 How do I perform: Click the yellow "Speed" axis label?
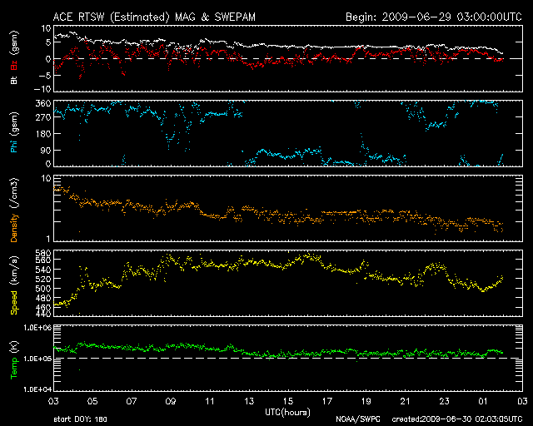pyautogui.click(x=14, y=303)
